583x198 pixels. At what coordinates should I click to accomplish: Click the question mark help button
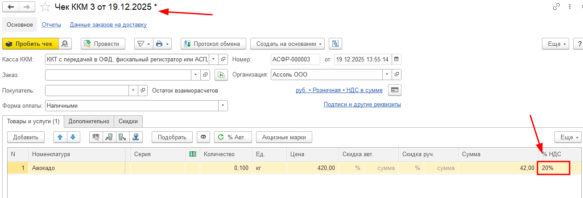pos(579,44)
